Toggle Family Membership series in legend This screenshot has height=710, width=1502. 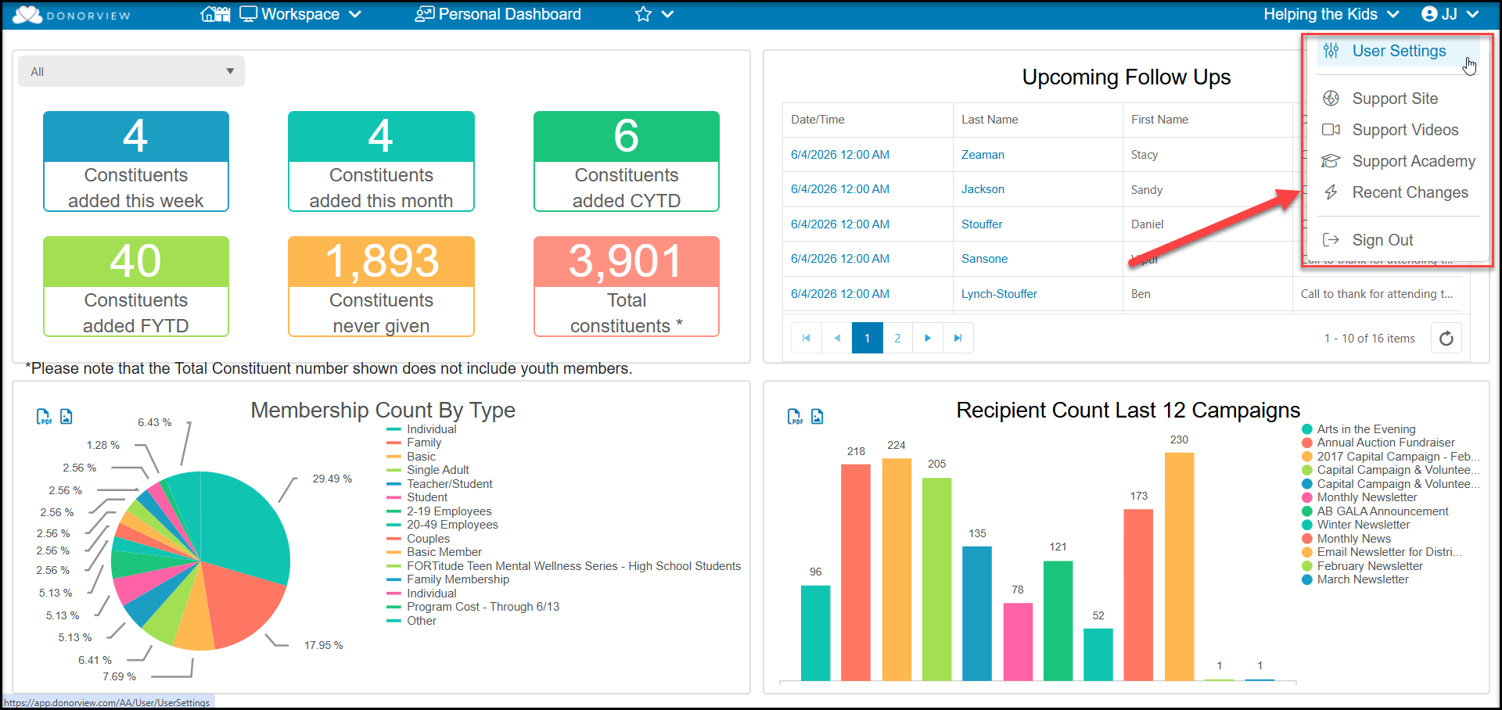click(x=448, y=579)
